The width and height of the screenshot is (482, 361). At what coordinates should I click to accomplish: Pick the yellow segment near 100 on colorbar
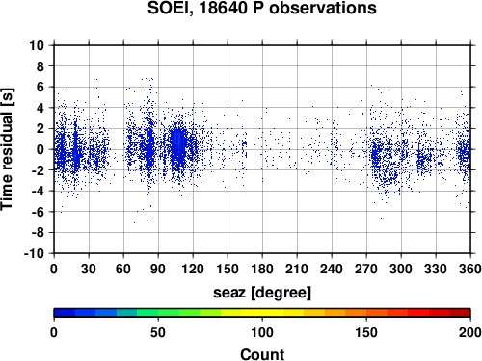(x=262, y=313)
